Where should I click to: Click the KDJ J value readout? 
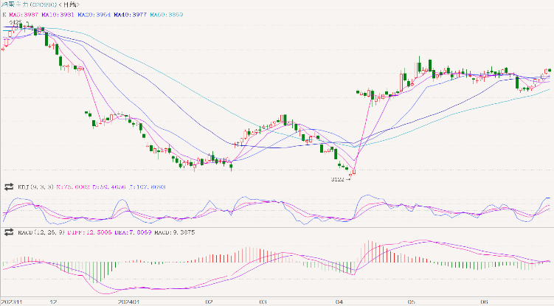pos(148,187)
